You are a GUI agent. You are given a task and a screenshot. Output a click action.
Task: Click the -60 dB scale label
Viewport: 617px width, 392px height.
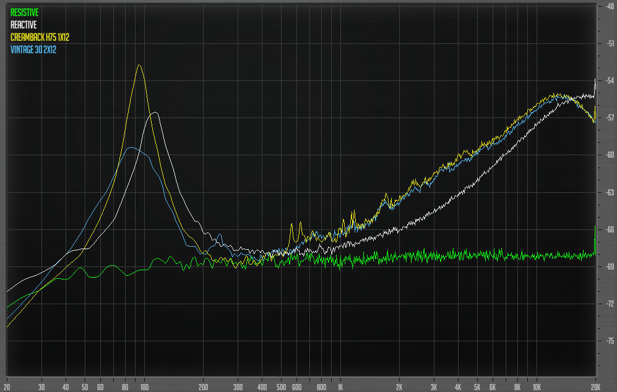tap(610, 155)
